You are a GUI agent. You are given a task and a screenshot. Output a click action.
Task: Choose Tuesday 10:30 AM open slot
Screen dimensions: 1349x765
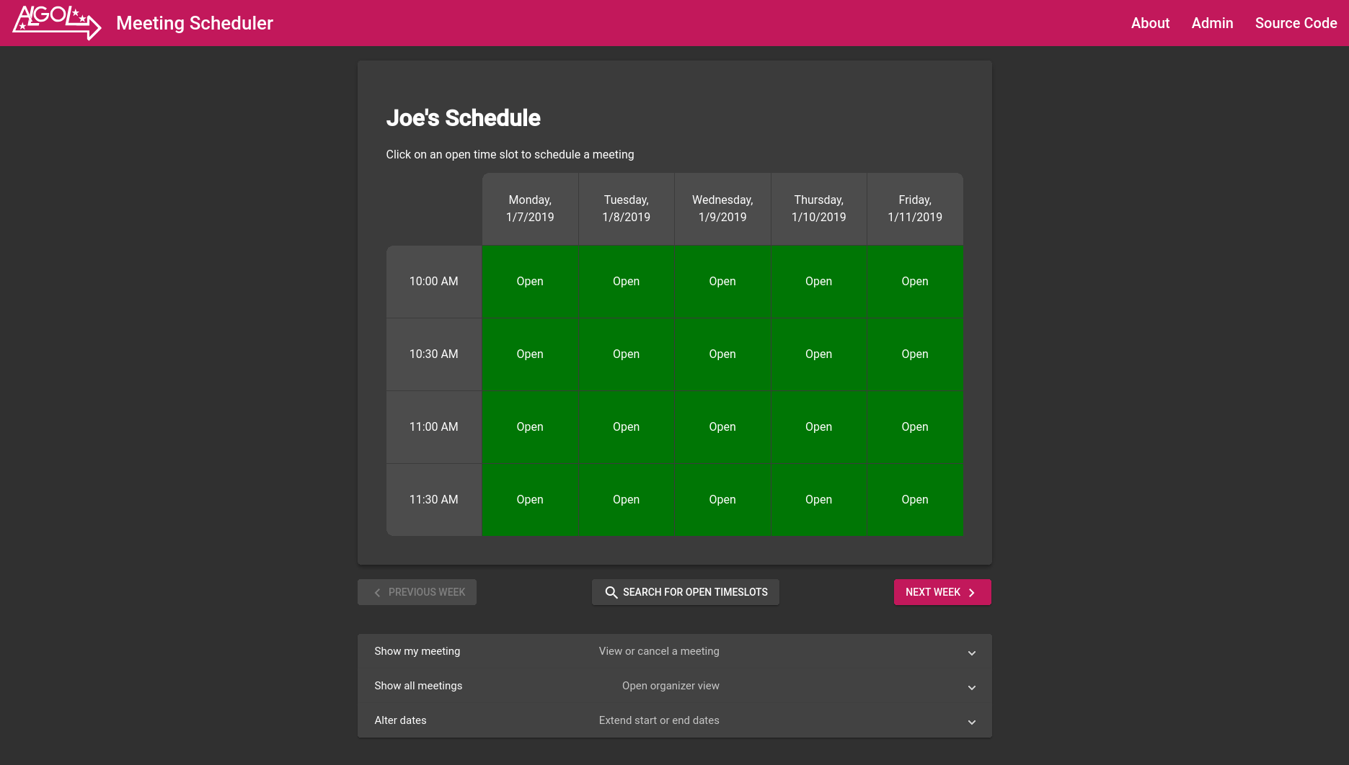[x=626, y=354]
